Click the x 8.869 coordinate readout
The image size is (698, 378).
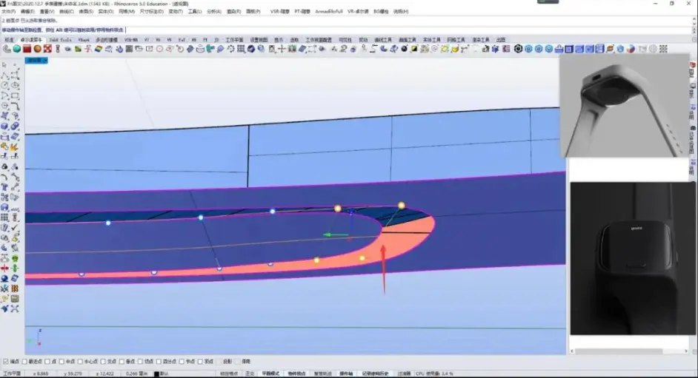click(x=40, y=374)
